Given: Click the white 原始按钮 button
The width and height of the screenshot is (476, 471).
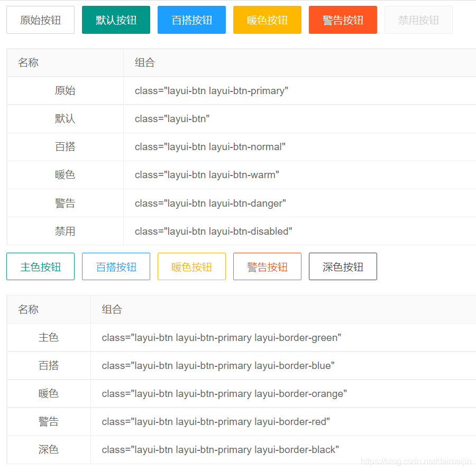Looking at the screenshot, I should pyautogui.click(x=40, y=20).
